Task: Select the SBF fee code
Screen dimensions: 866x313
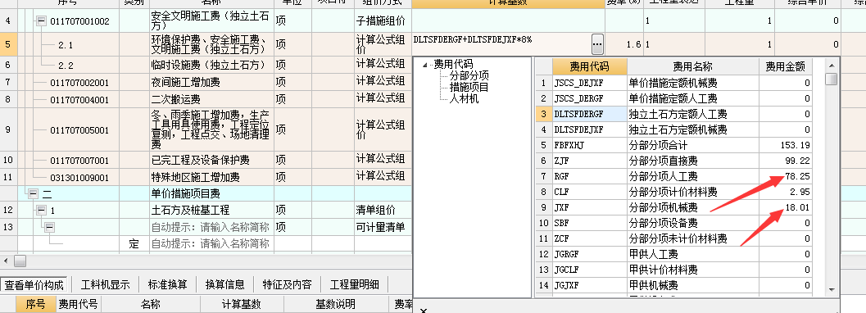Action: click(x=589, y=223)
